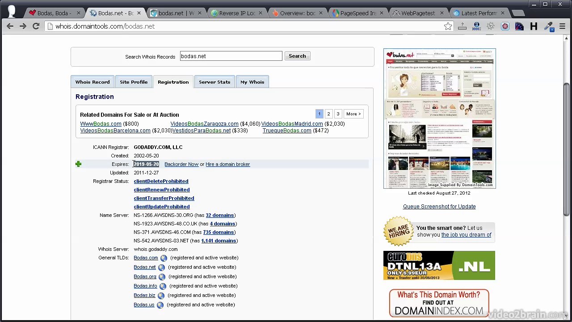Click the Backorder Now link
This screenshot has height=322, width=572.
[x=181, y=164]
